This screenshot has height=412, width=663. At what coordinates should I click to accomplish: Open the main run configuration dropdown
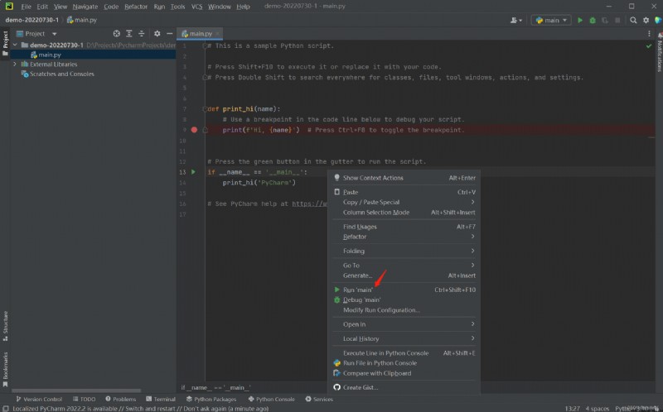(551, 20)
